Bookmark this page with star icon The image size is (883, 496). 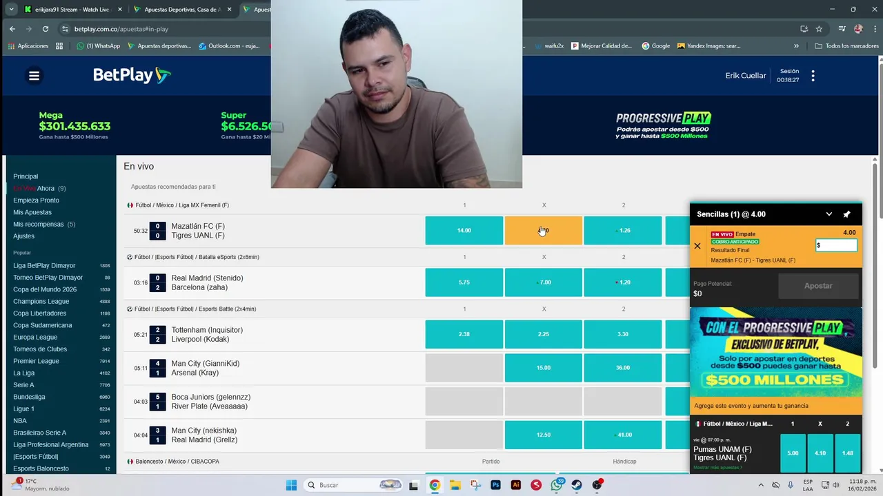click(819, 29)
